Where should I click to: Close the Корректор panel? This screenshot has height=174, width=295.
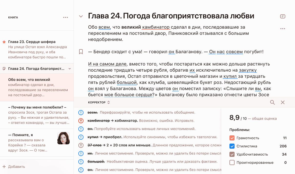tap(283, 102)
